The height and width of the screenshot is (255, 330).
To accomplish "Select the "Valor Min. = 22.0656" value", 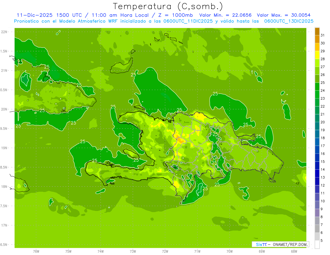I will tap(225, 15).
